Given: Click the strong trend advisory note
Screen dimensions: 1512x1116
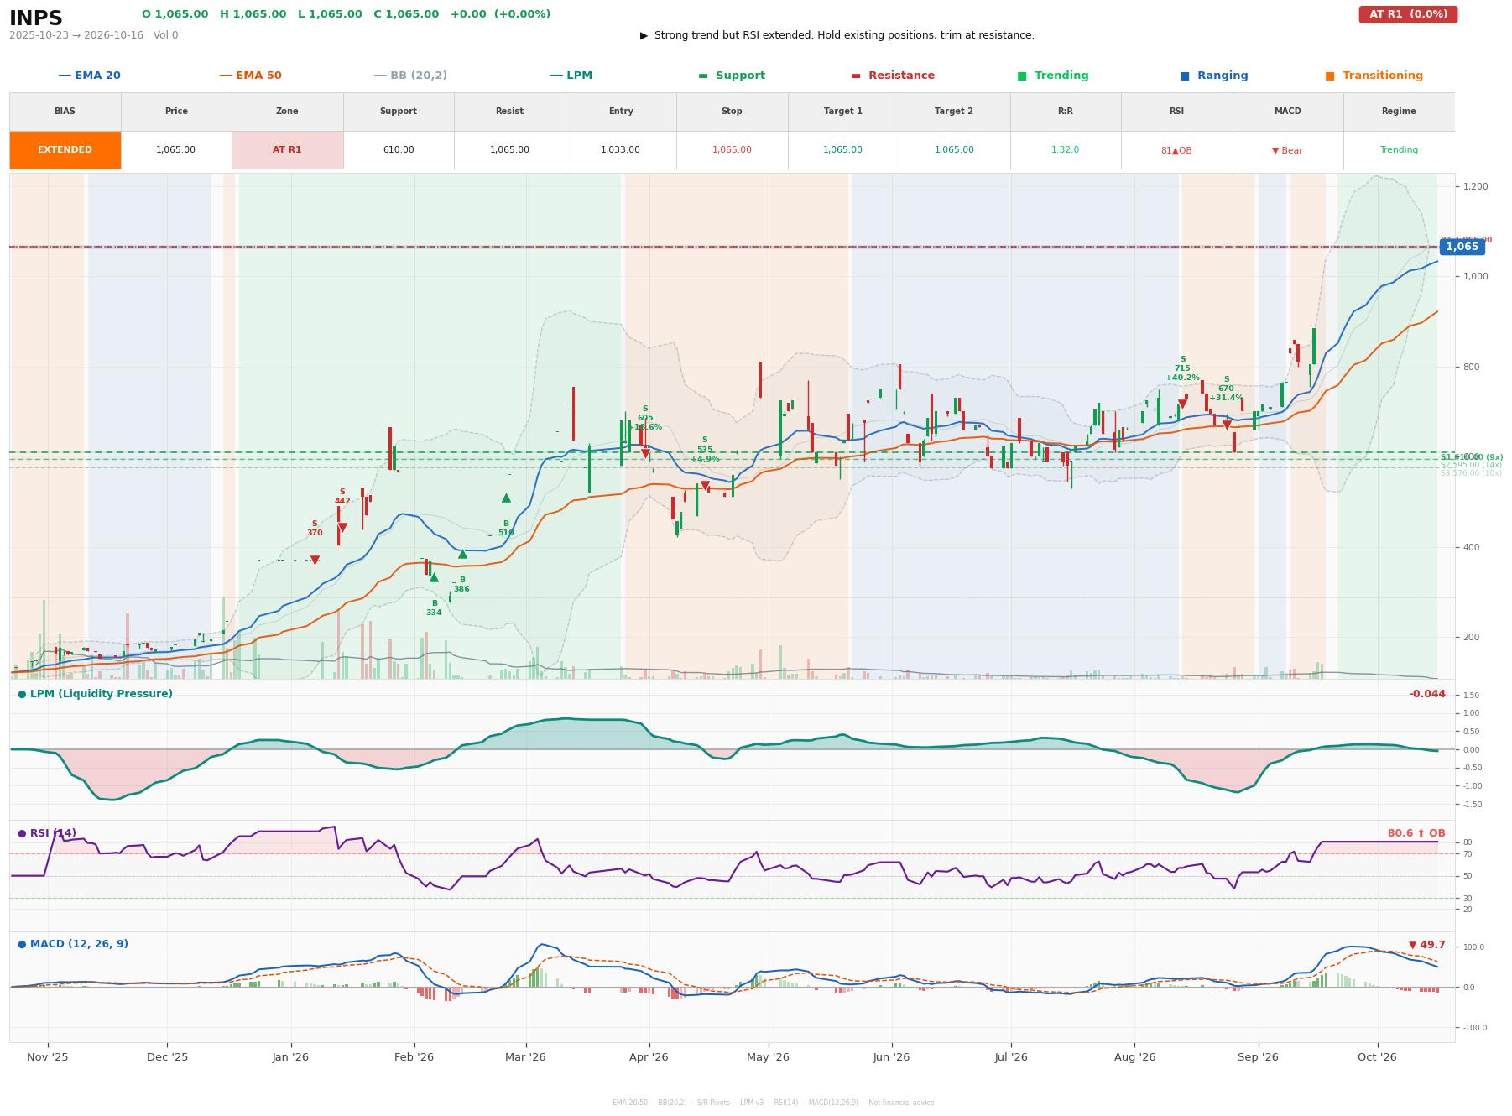Looking at the screenshot, I should coord(837,35).
